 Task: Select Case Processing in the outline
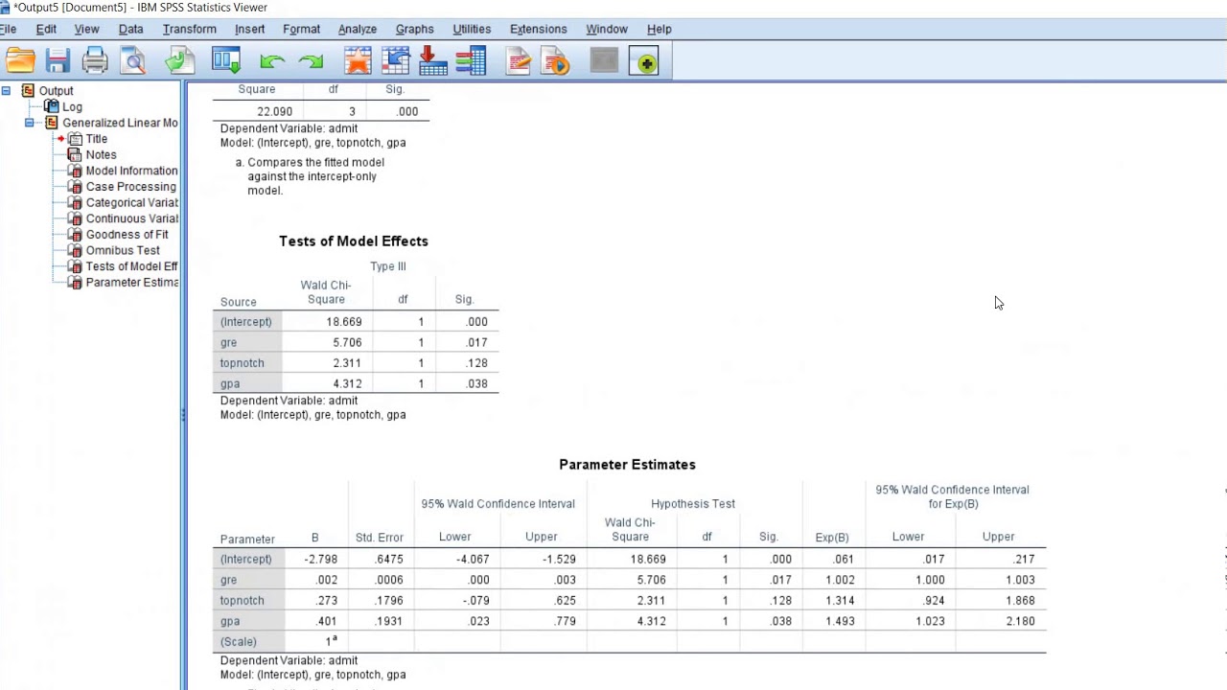[131, 187]
